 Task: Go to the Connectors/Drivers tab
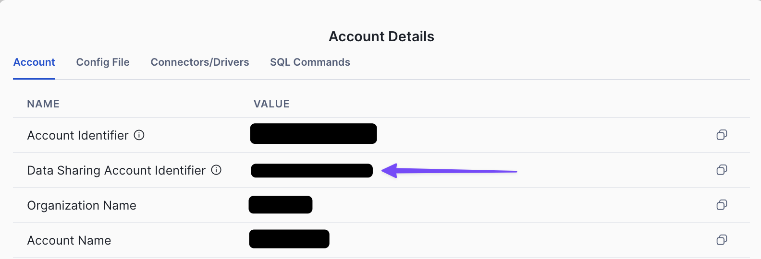pyautogui.click(x=200, y=62)
